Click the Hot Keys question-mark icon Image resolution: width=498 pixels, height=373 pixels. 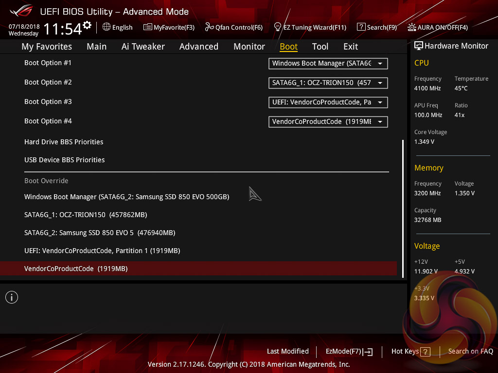[425, 352]
